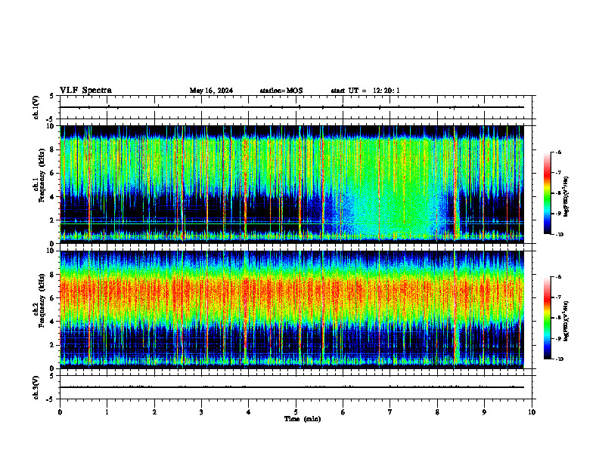The height and width of the screenshot is (462, 599).
Task: Click the "VLF Spectra" plot title
Action: 85,91
